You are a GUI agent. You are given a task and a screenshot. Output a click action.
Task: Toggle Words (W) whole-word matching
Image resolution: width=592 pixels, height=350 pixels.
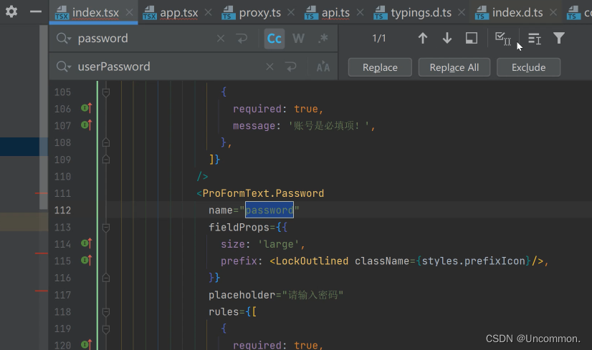coord(298,39)
